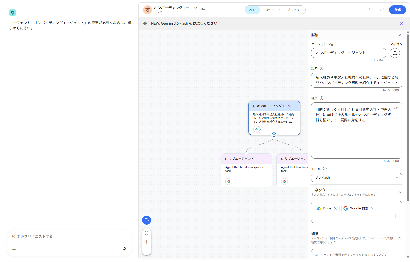This screenshot has height=262, width=410.
Task: Click the attachment plus icon in chat
Action: click(x=14, y=249)
